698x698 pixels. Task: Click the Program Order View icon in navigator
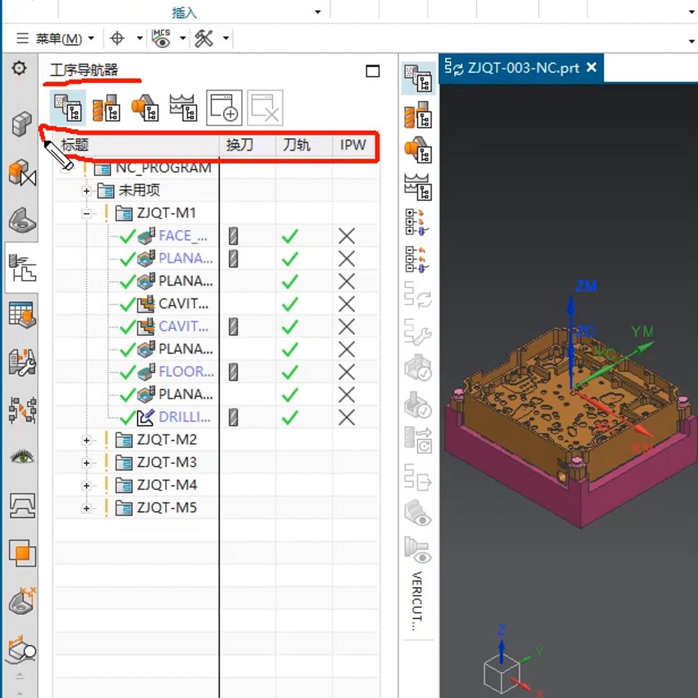coord(68,107)
